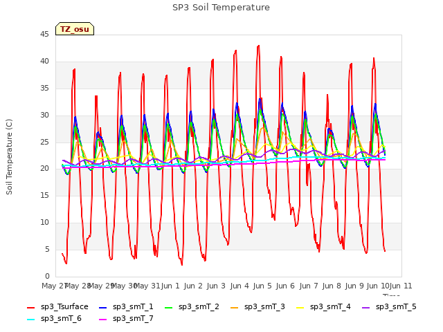Click the SP3 Soil Temperature chart title

coord(221,8)
